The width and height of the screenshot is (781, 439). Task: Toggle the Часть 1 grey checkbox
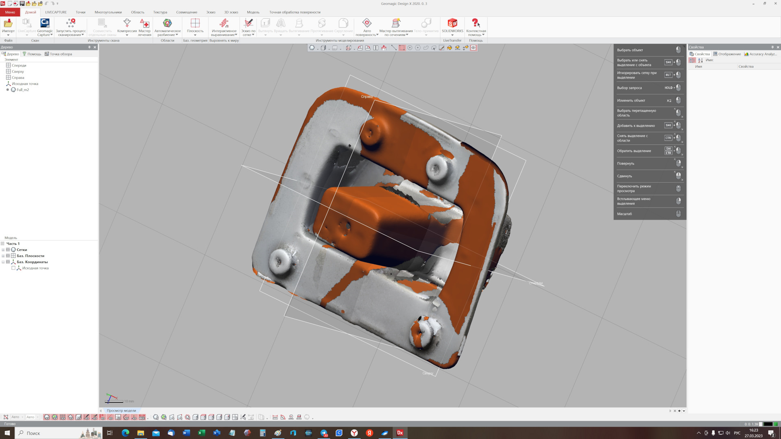[x=2, y=243]
